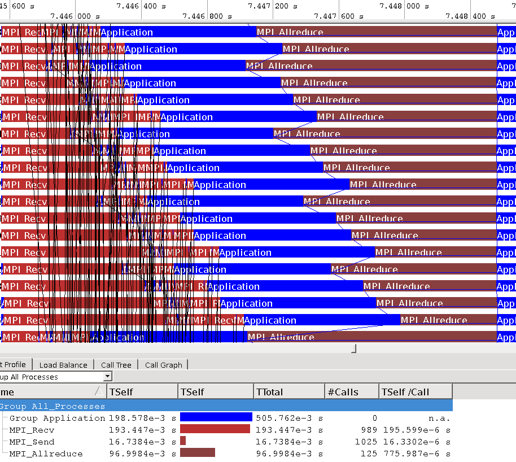Sort by the #Calls column header
This screenshot has width=516, height=462.
click(x=352, y=392)
